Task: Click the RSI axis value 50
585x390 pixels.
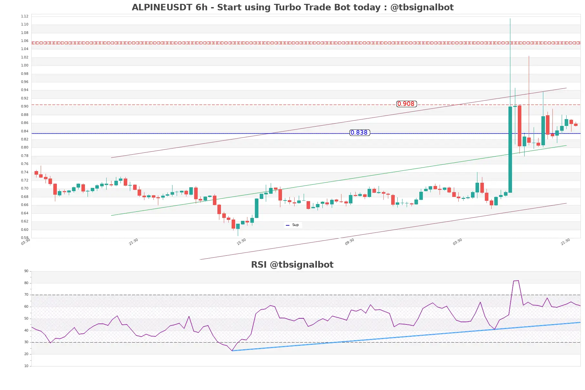Action: 26,318
